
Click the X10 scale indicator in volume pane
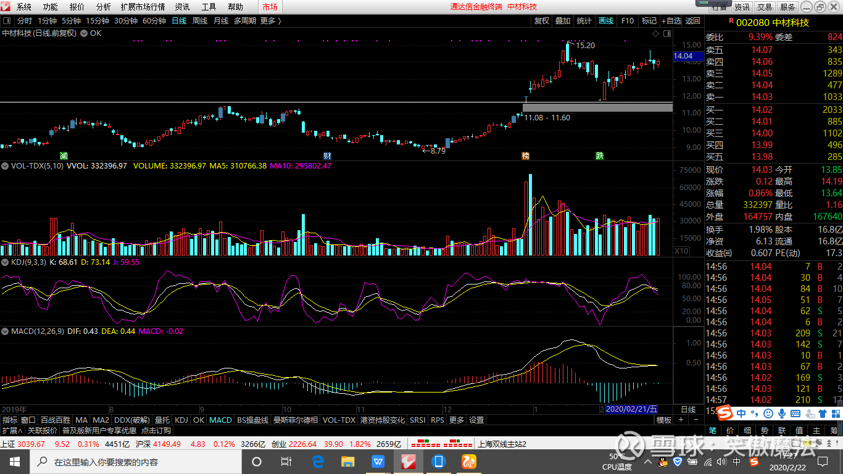click(x=681, y=251)
